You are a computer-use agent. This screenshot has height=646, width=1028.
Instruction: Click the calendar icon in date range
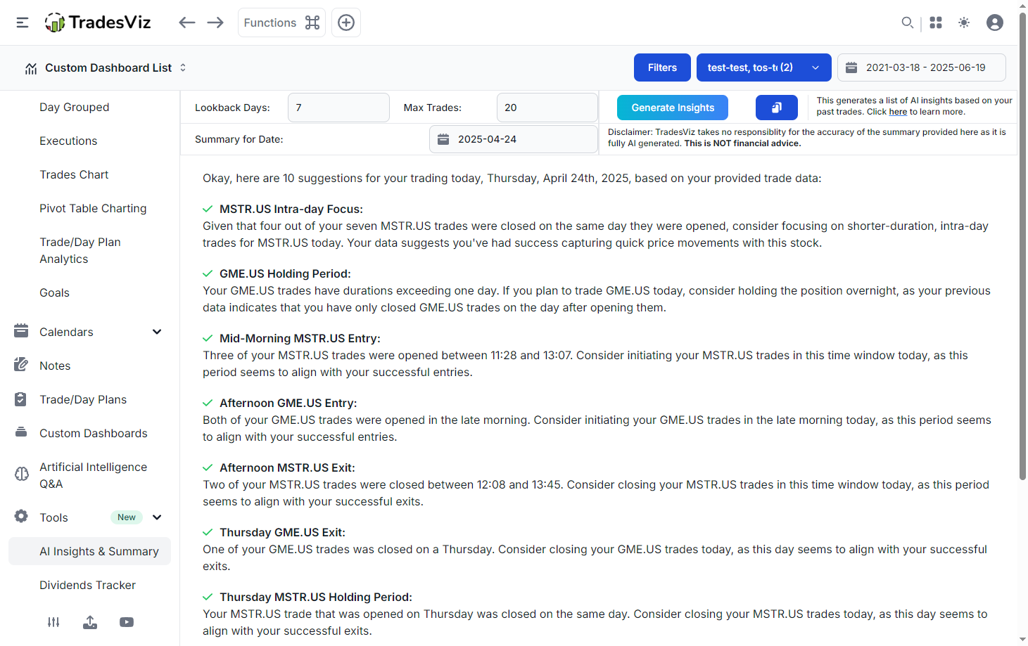tap(851, 67)
